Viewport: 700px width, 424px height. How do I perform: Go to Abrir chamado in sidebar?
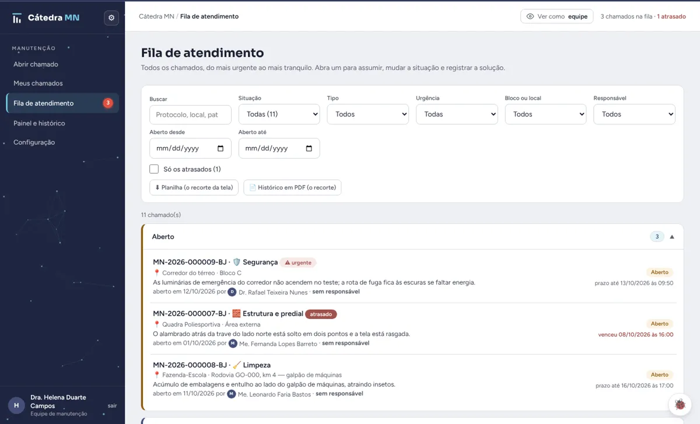62,64
